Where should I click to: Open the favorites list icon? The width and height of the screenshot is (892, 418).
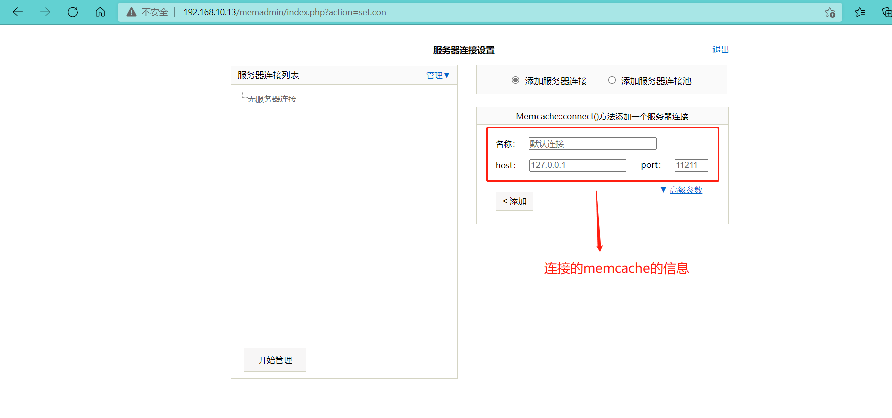pos(860,12)
